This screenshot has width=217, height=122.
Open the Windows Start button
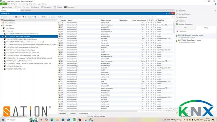click(2, 120)
